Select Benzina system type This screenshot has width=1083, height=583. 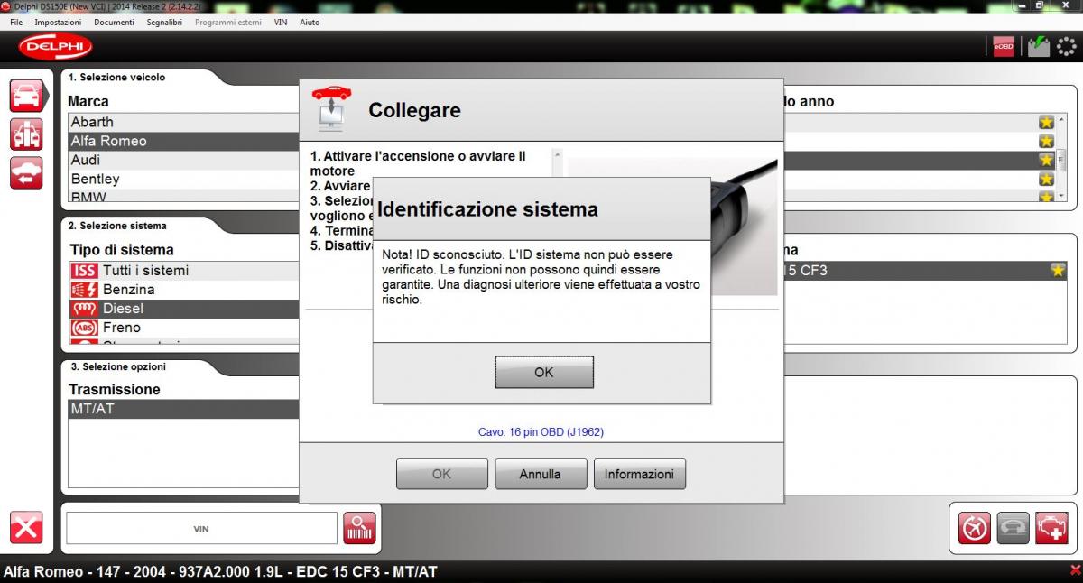pyautogui.click(x=184, y=290)
